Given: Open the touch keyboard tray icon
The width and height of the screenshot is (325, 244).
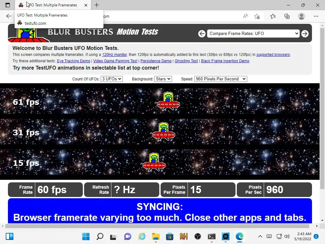Looking at the screenshot, I should click(269, 236).
